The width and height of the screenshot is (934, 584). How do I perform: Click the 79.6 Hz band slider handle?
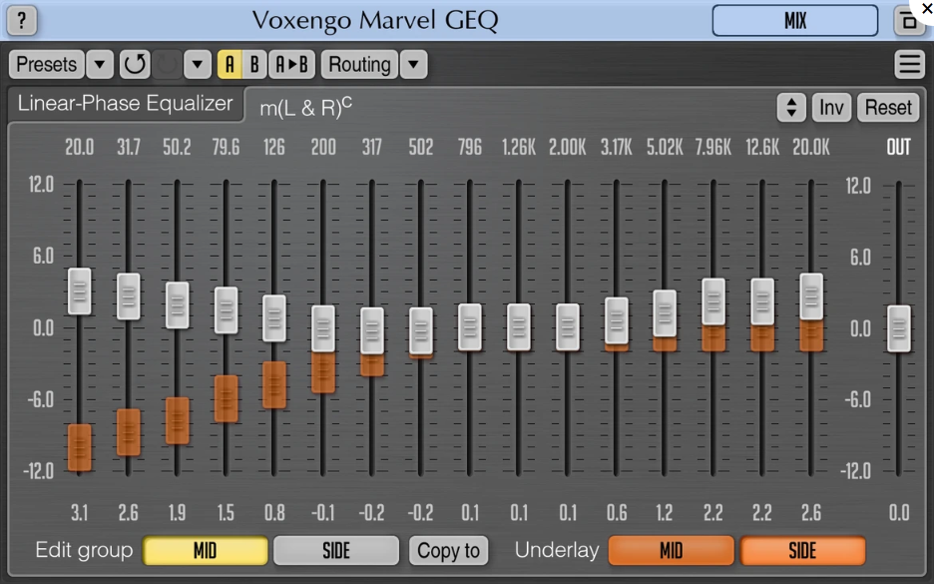[226, 309]
